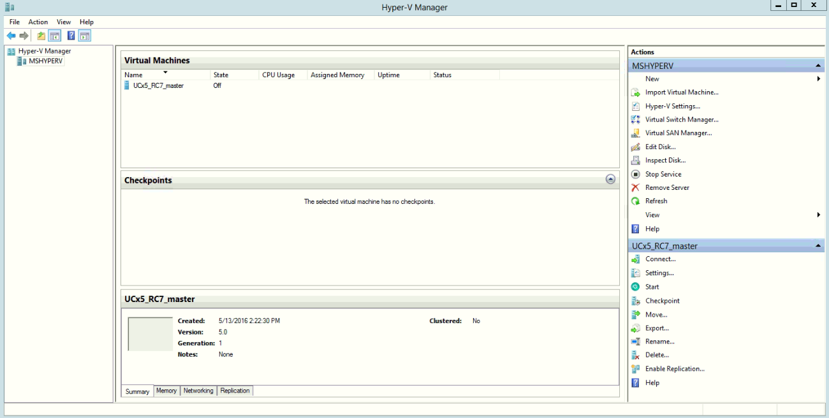Click Rename in the VM actions
The width and height of the screenshot is (829, 418).
pos(660,342)
